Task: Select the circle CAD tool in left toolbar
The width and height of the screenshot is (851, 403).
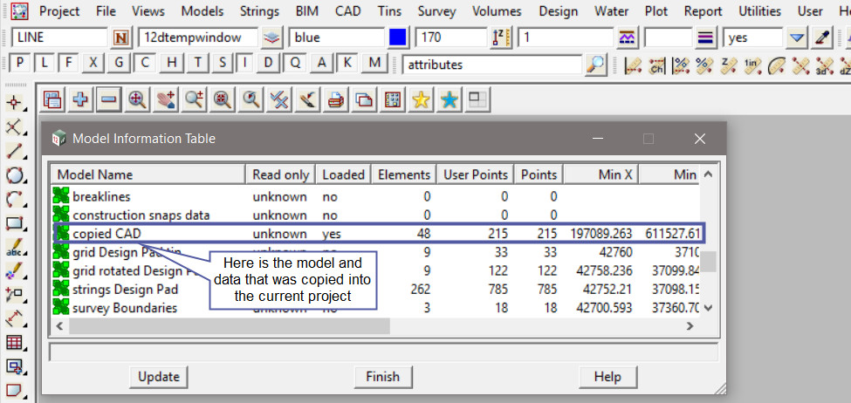Action: pos(14,175)
